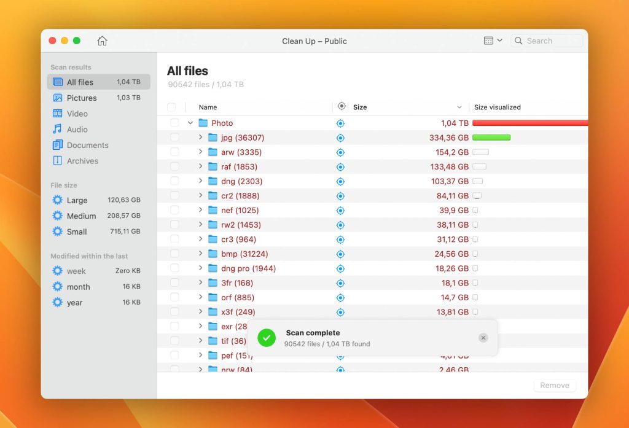This screenshot has height=428, width=629.
Task: Open the Video scan results category
Action: (x=77, y=114)
